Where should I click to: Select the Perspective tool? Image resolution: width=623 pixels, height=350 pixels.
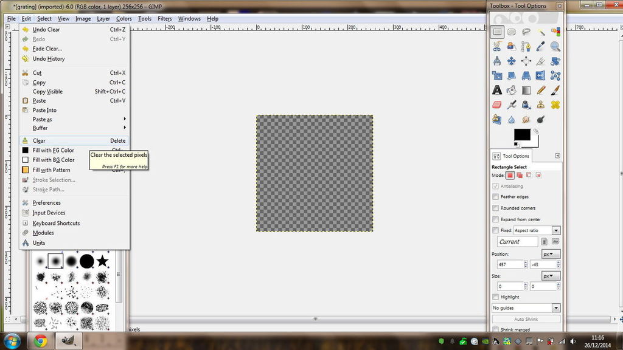tap(526, 76)
